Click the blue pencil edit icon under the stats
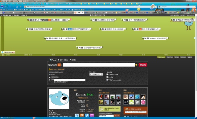Viewport: 197px width, 119px height. pyautogui.click(x=87, y=115)
